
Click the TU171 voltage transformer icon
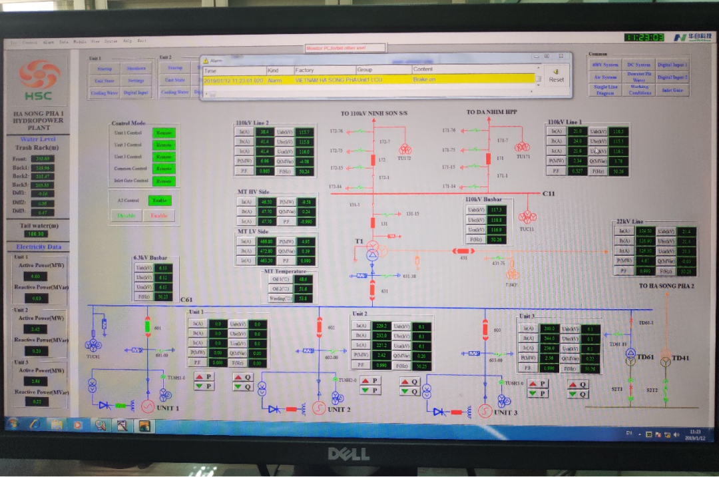pos(523,147)
